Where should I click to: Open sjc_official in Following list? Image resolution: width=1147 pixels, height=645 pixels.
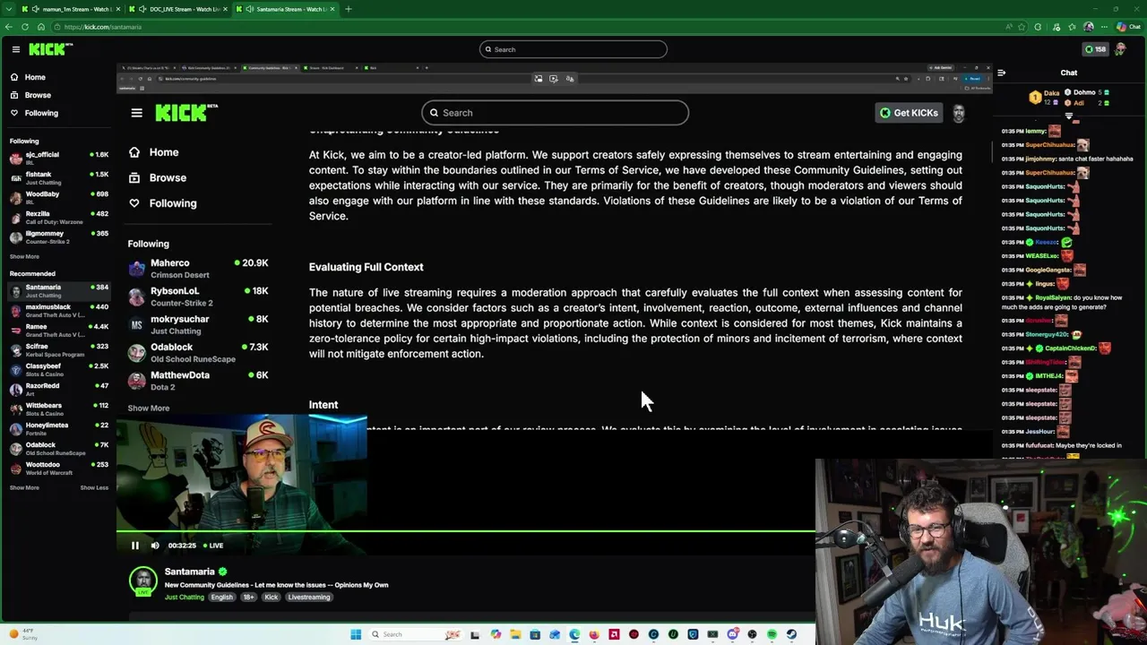[58, 158]
